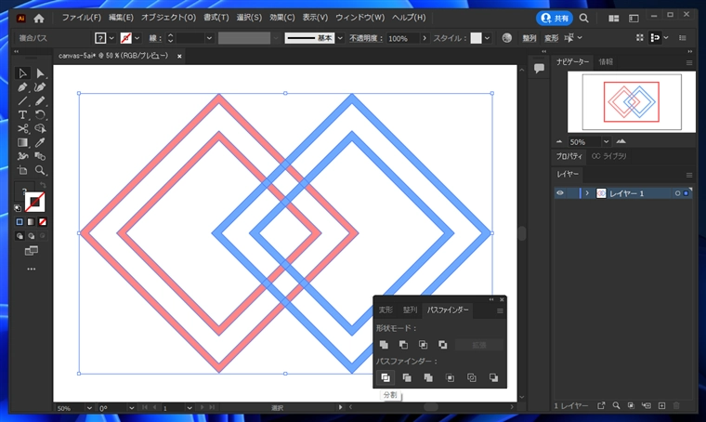Click the 不透明度 label link

[366, 38]
